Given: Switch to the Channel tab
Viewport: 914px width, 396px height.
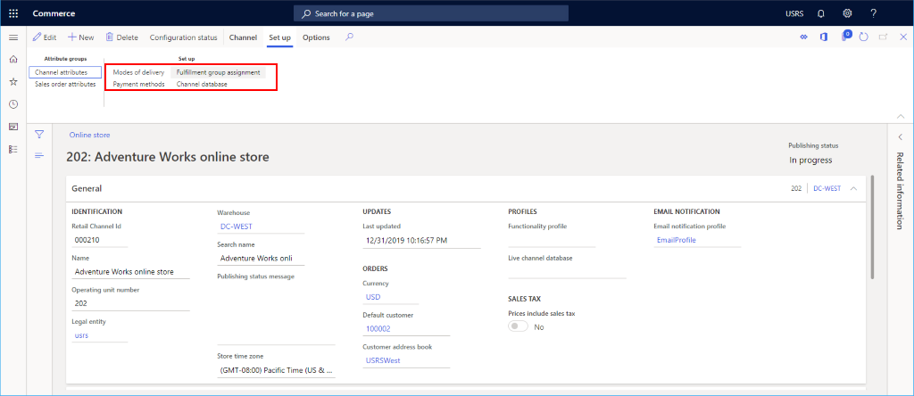Looking at the screenshot, I should click(243, 37).
